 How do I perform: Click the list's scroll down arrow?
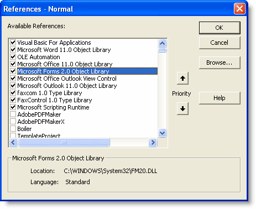162,133
